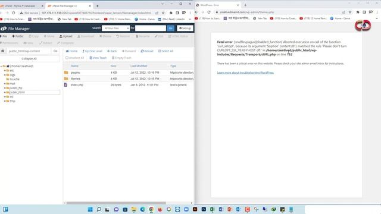
Task: Click Forward in file pane navigation
Action: 129,51
